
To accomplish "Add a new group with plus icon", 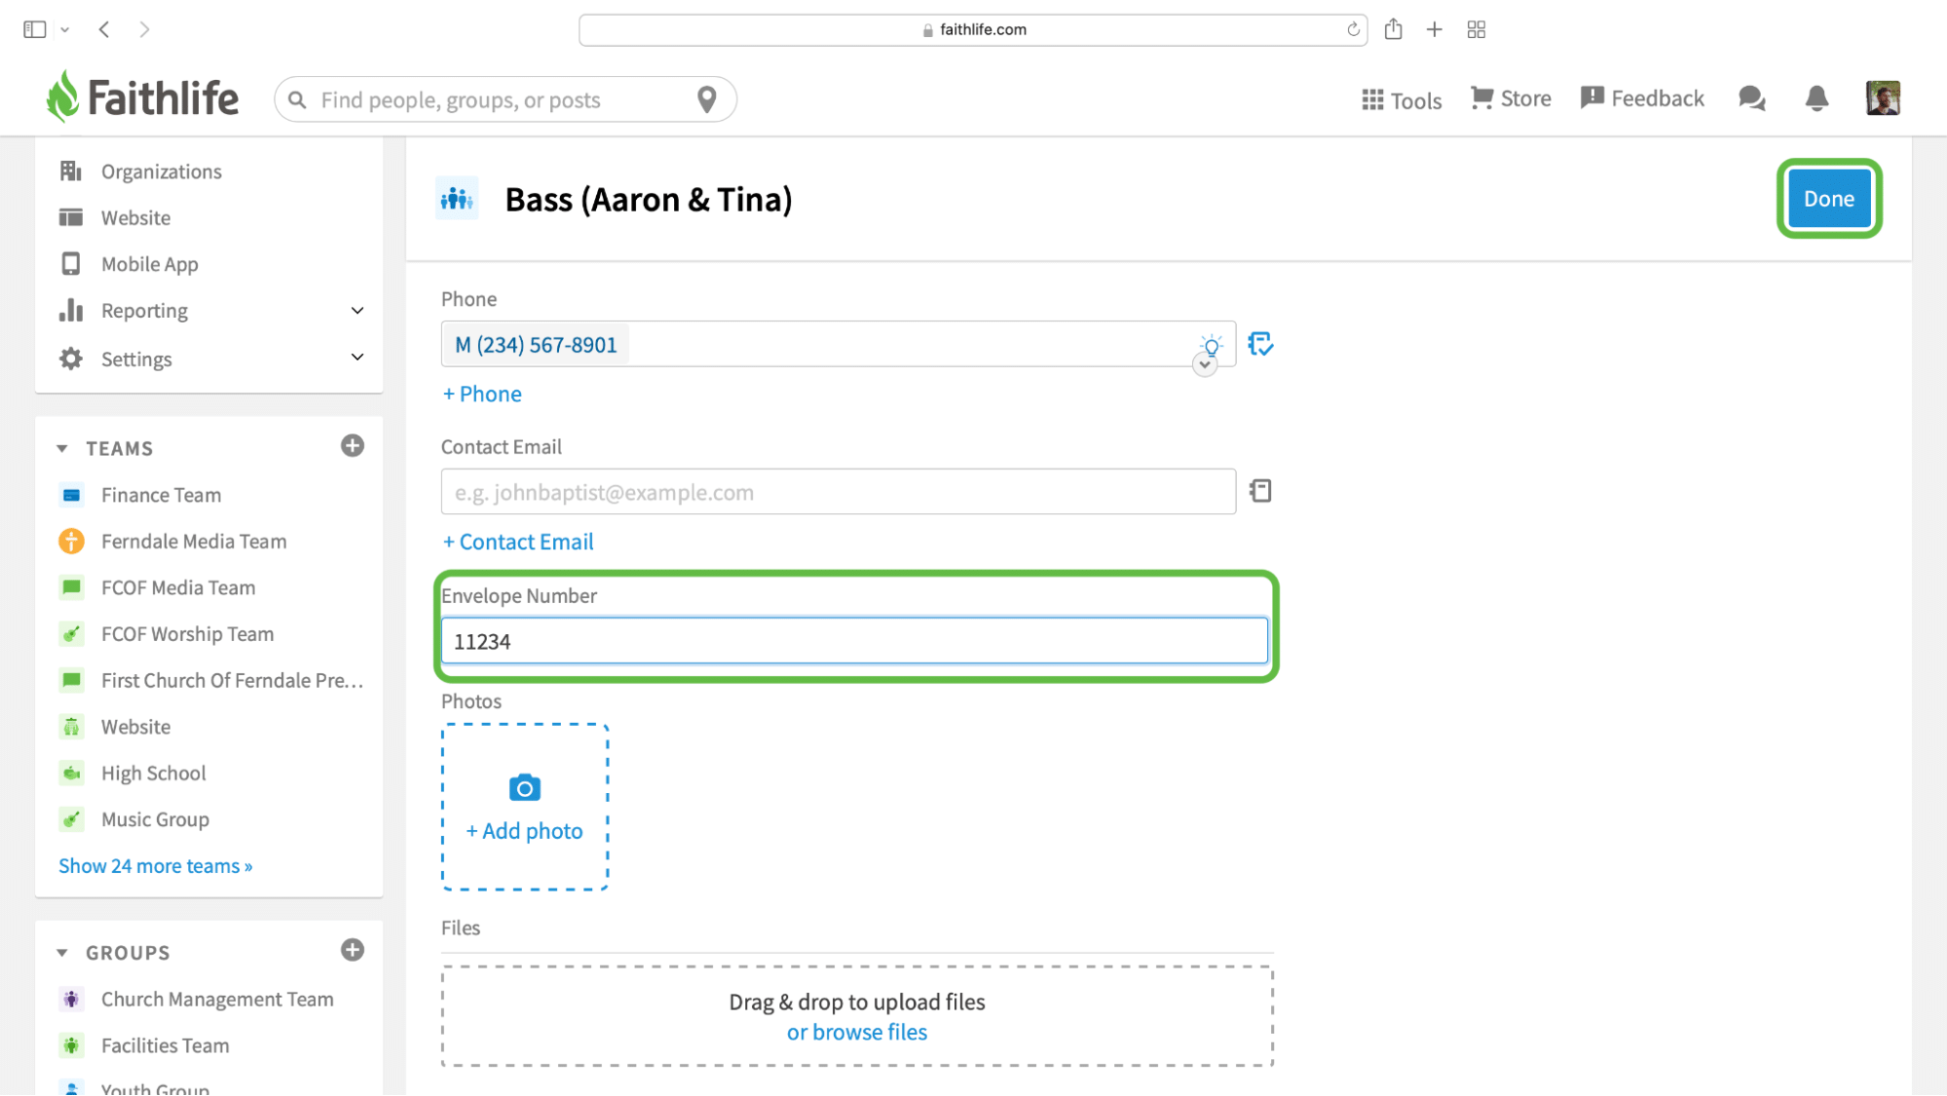I will (353, 950).
